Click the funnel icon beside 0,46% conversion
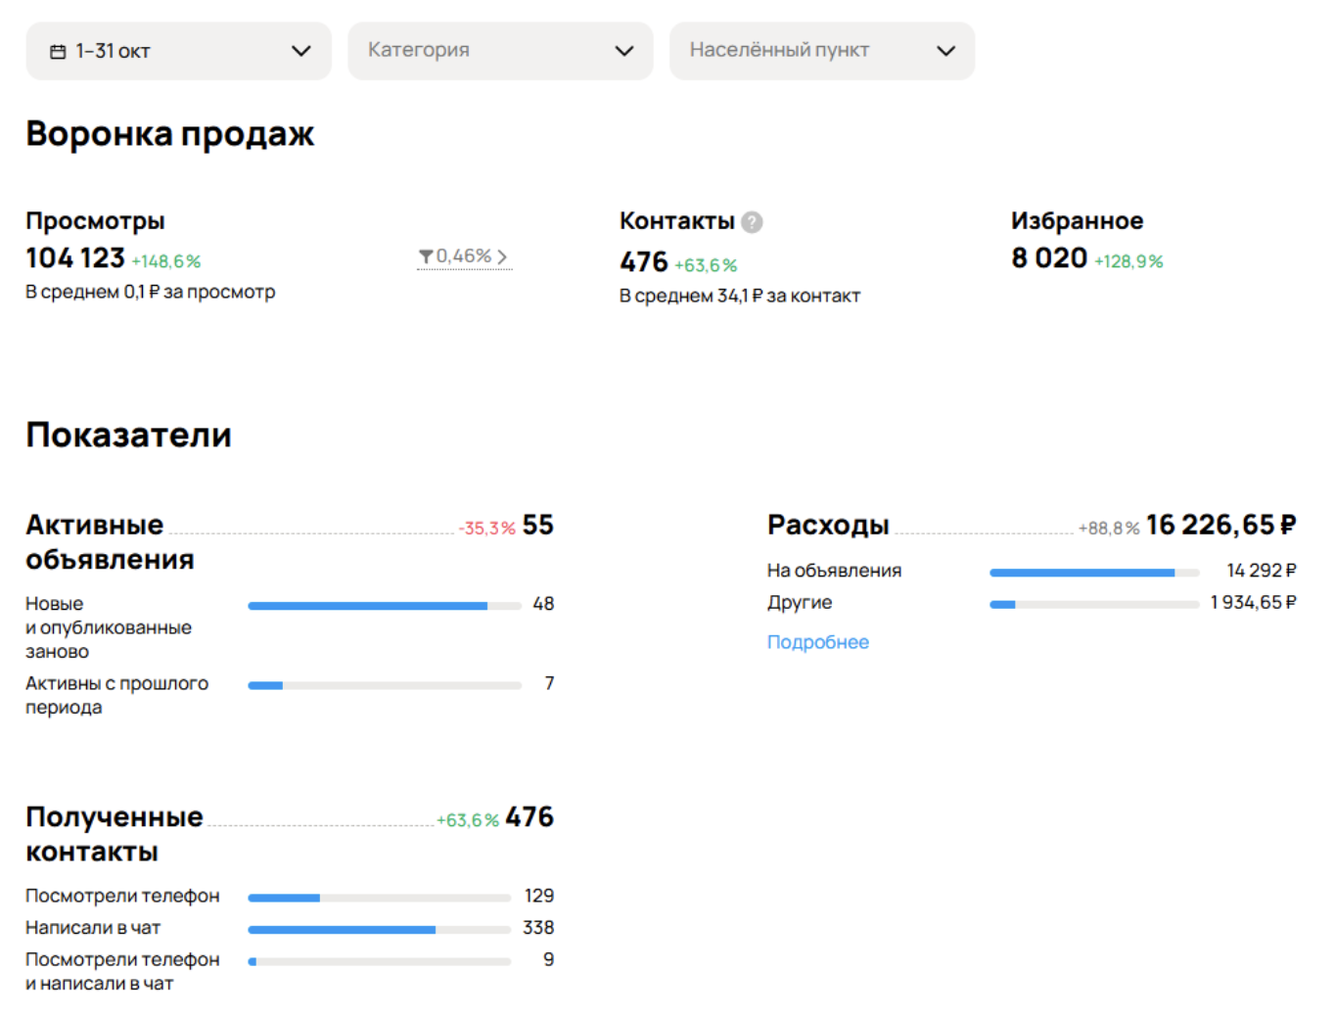Screen dimensions: 1335x1016 point(426,256)
